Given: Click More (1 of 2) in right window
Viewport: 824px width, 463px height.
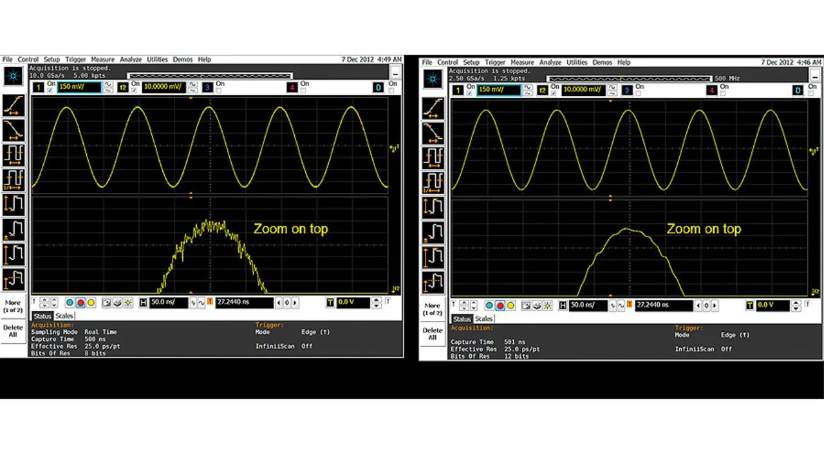Looking at the screenshot, I should pyautogui.click(x=433, y=309).
